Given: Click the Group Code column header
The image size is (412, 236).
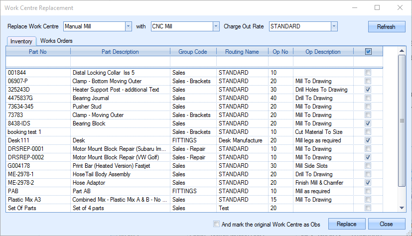Looking at the screenshot, I should pos(192,52).
